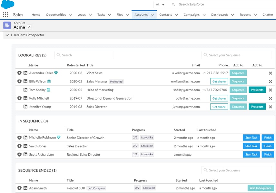Add Tom Shelby to Prospects
Viewport: 276px width, 193px height.
[257, 90]
